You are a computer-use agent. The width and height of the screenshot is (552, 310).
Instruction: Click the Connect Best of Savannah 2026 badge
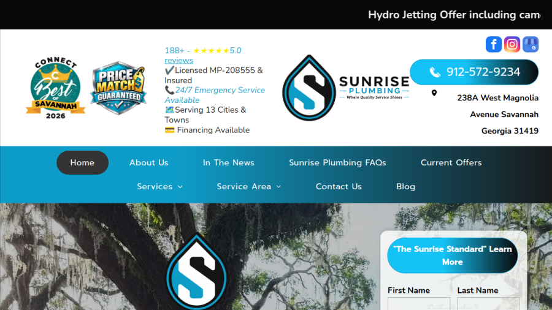coord(56,88)
